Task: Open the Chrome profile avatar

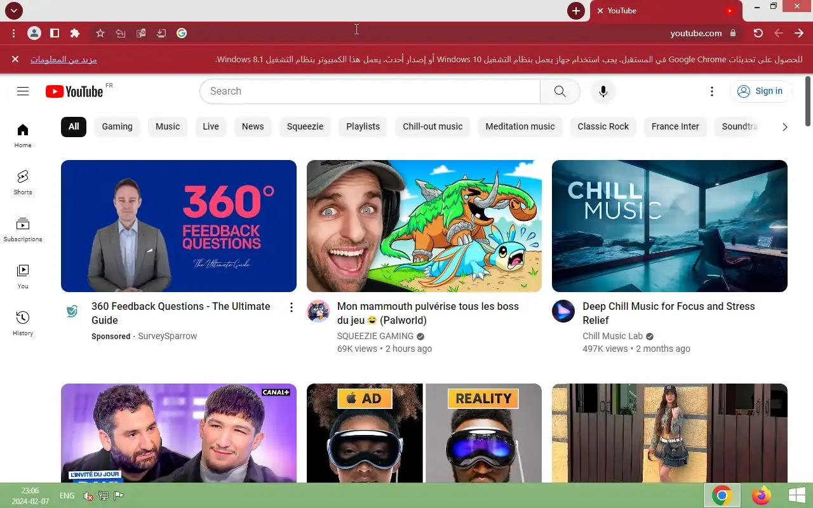Action: click(34, 33)
